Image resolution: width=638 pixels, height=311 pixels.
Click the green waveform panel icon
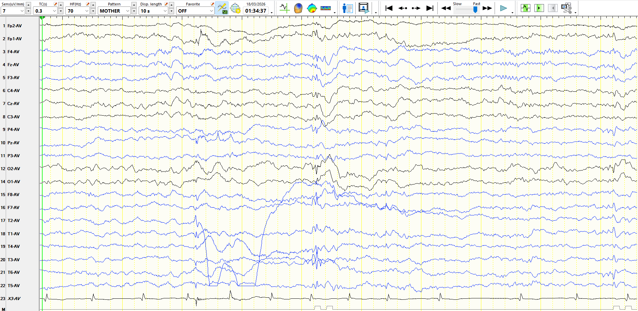(526, 8)
